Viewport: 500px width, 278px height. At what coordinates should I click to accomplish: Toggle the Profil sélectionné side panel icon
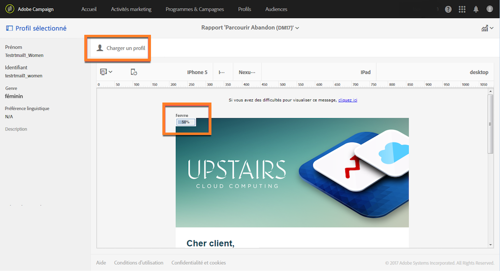[9, 29]
